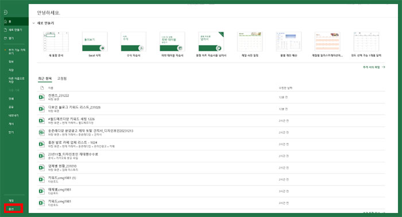Open the 계정 (Account) page
Image resolution: width=402 pixels, height=217 pixels.
[11, 200]
